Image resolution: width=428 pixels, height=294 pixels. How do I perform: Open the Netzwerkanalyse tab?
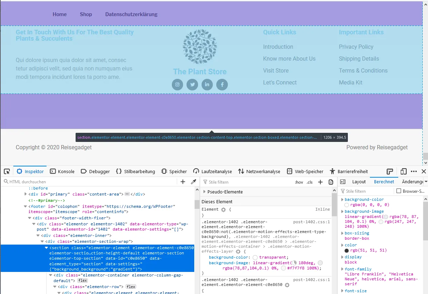(259, 171)
